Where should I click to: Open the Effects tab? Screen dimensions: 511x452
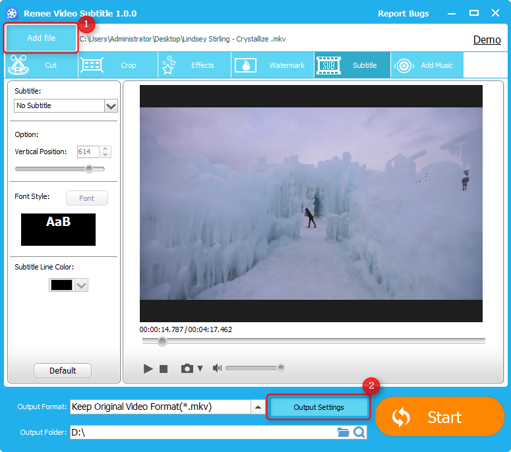194,65
